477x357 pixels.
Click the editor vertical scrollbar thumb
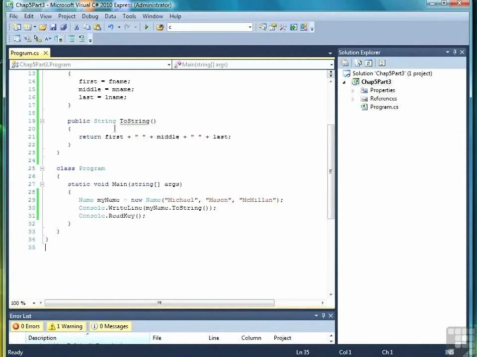[331, 172]
